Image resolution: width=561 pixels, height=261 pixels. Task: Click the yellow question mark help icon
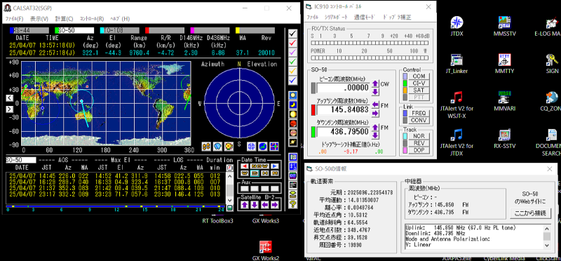293,203
